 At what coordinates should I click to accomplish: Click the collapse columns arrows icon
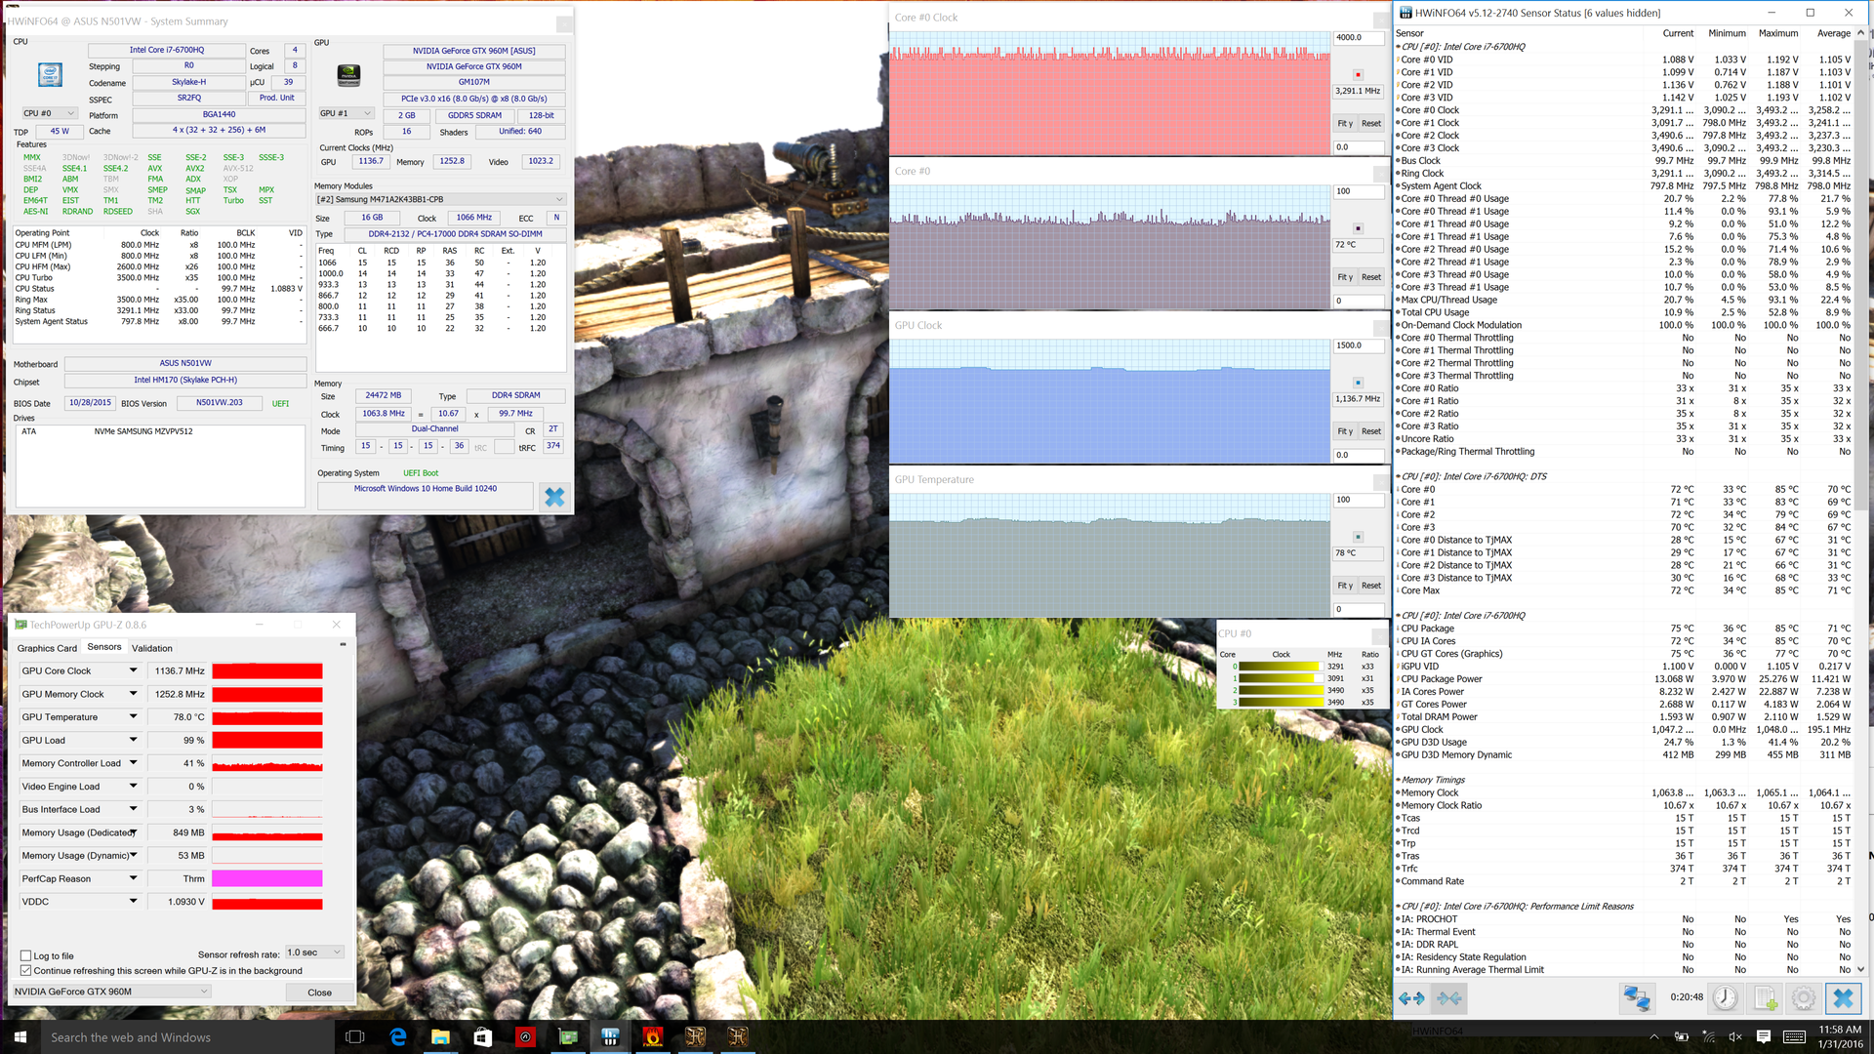pos(1449,998)
